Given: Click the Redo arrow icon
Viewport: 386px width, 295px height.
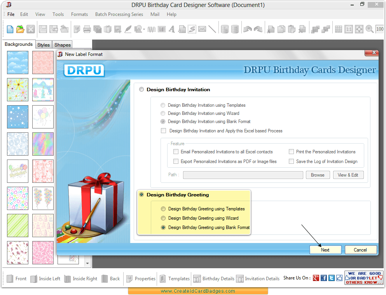Looking at the screenshot, I should point(258,29).
